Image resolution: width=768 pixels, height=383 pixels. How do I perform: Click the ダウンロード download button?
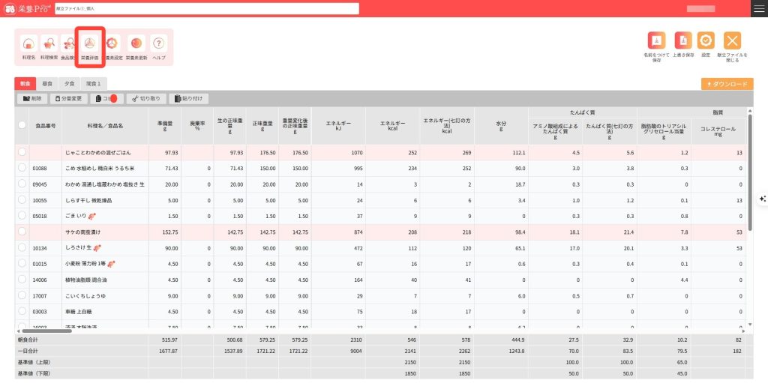[726, 84]
